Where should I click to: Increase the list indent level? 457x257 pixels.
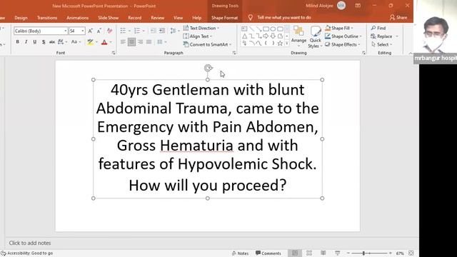coord(162,31)
